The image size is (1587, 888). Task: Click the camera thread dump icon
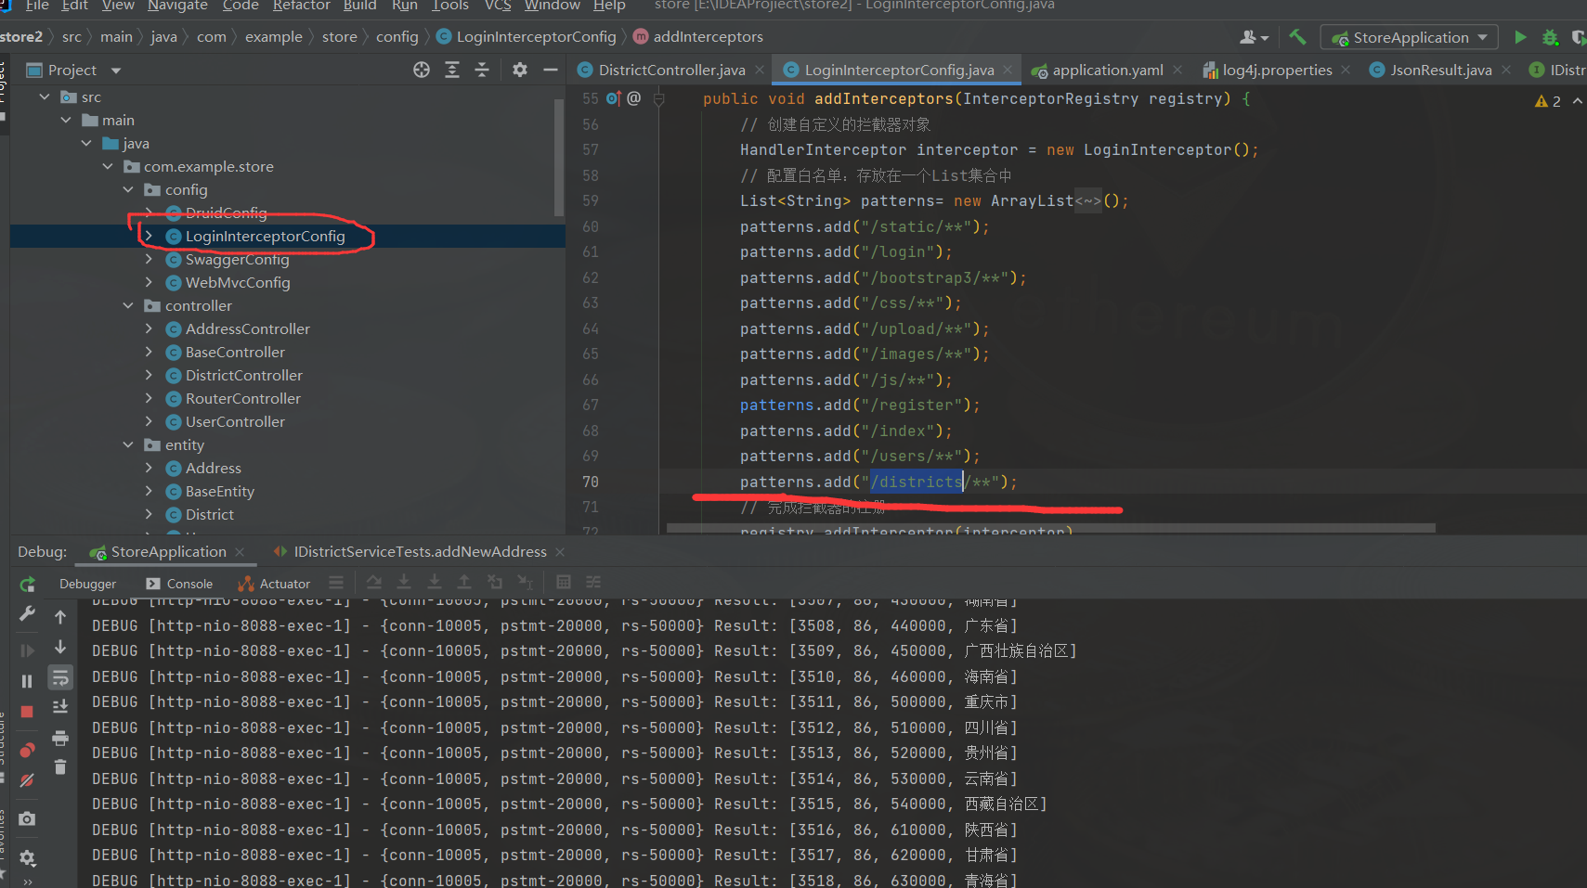click(27, 818)
